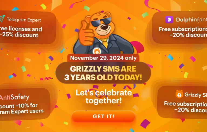The width and height of the screenshot is (207, 132).
Task: Click the bear mascot's suit lapel badge
Action: tap(97, 51)
